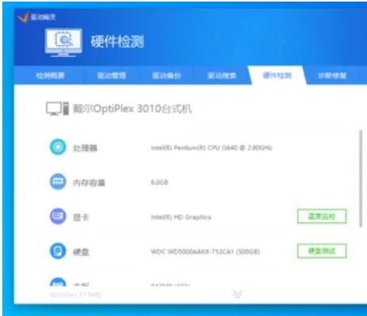Click the hardware list vertical scrollbar

[361, 179]
